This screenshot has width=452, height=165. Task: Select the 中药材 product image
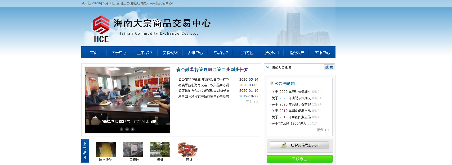[187, 149]
